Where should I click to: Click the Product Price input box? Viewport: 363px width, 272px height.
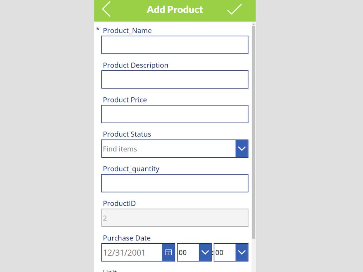click(x=175, y=114)
